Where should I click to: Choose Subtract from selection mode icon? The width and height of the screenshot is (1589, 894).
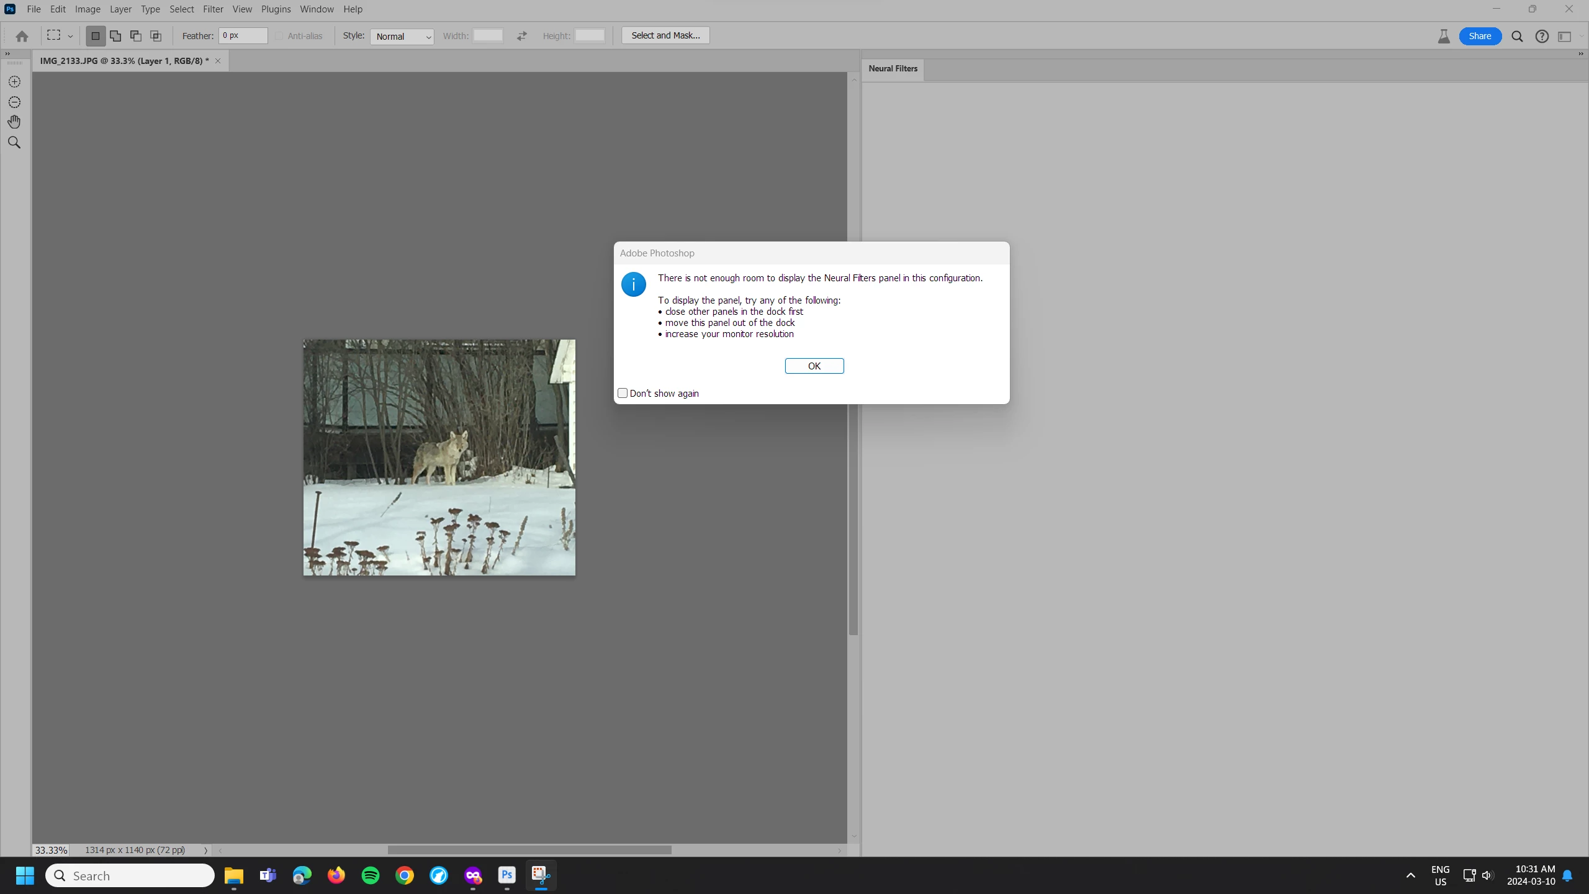click(x=135, y=36)
